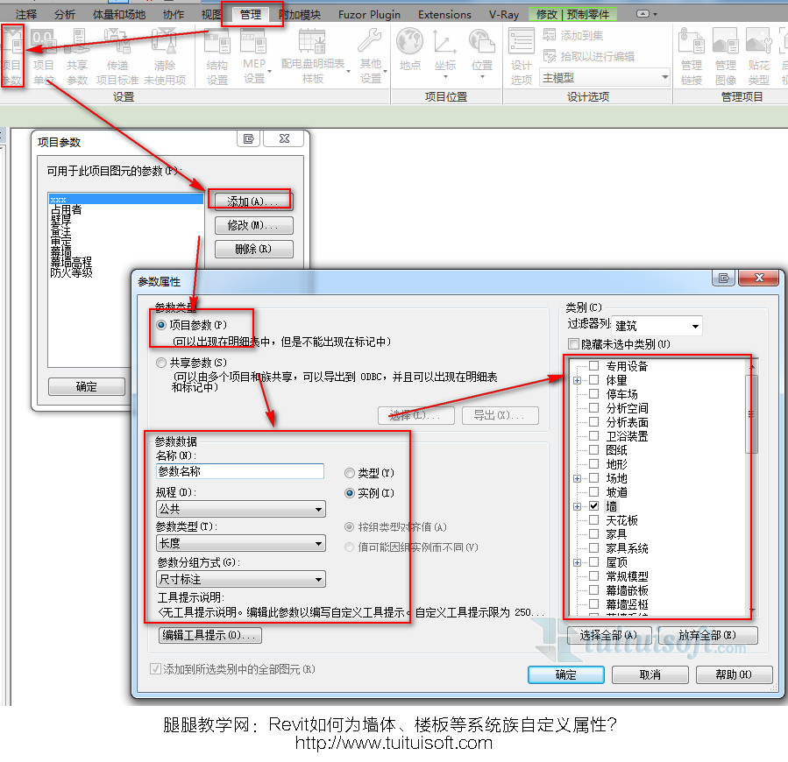Click the parameter Name (名称) input field
788x762 pixels.
pos(240,471)
